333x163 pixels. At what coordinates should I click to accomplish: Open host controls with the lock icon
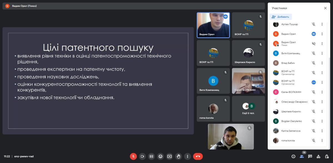click(x=327, y=156)
